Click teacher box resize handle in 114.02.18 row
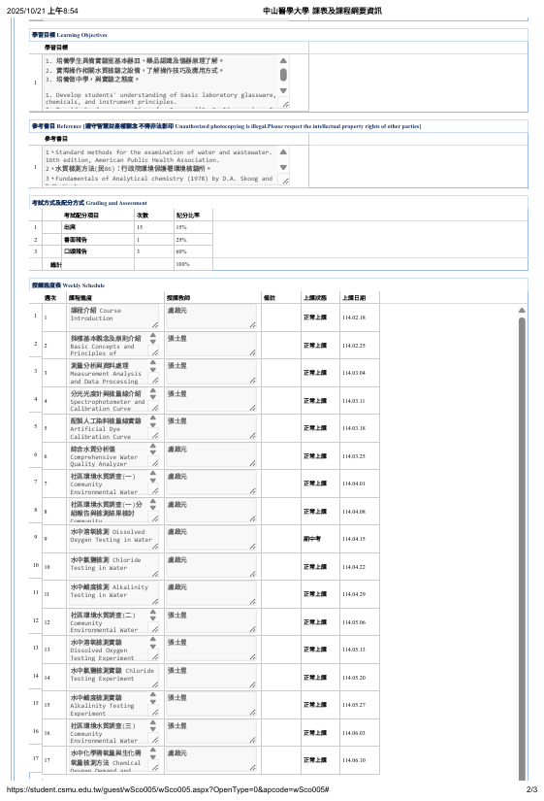This screenshot has width=544, height=801. 253,325
